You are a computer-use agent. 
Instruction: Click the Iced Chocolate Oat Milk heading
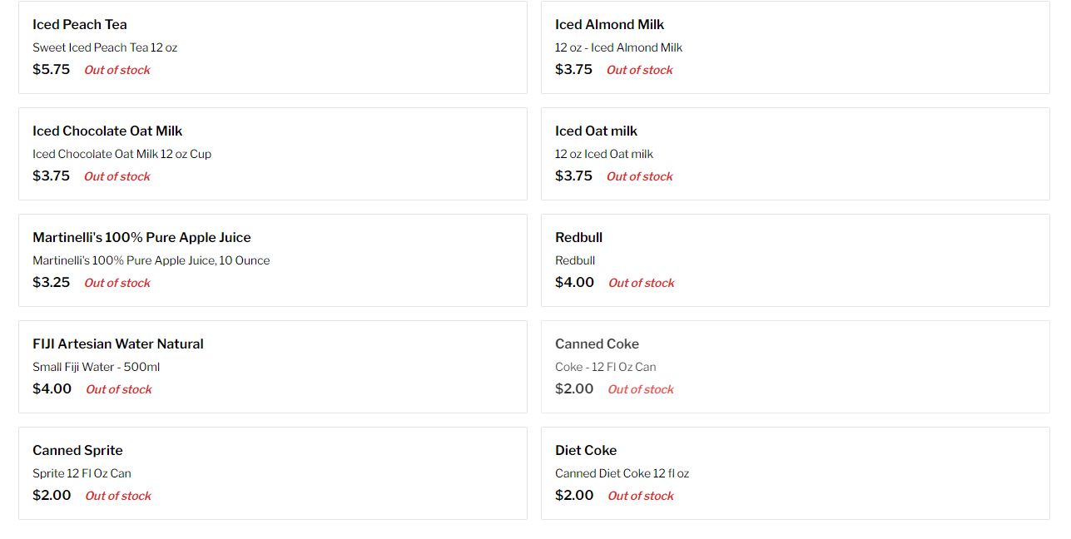pos(107,131)
